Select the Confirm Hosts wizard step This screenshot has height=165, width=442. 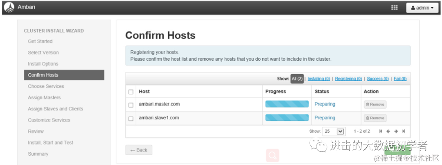64,75
